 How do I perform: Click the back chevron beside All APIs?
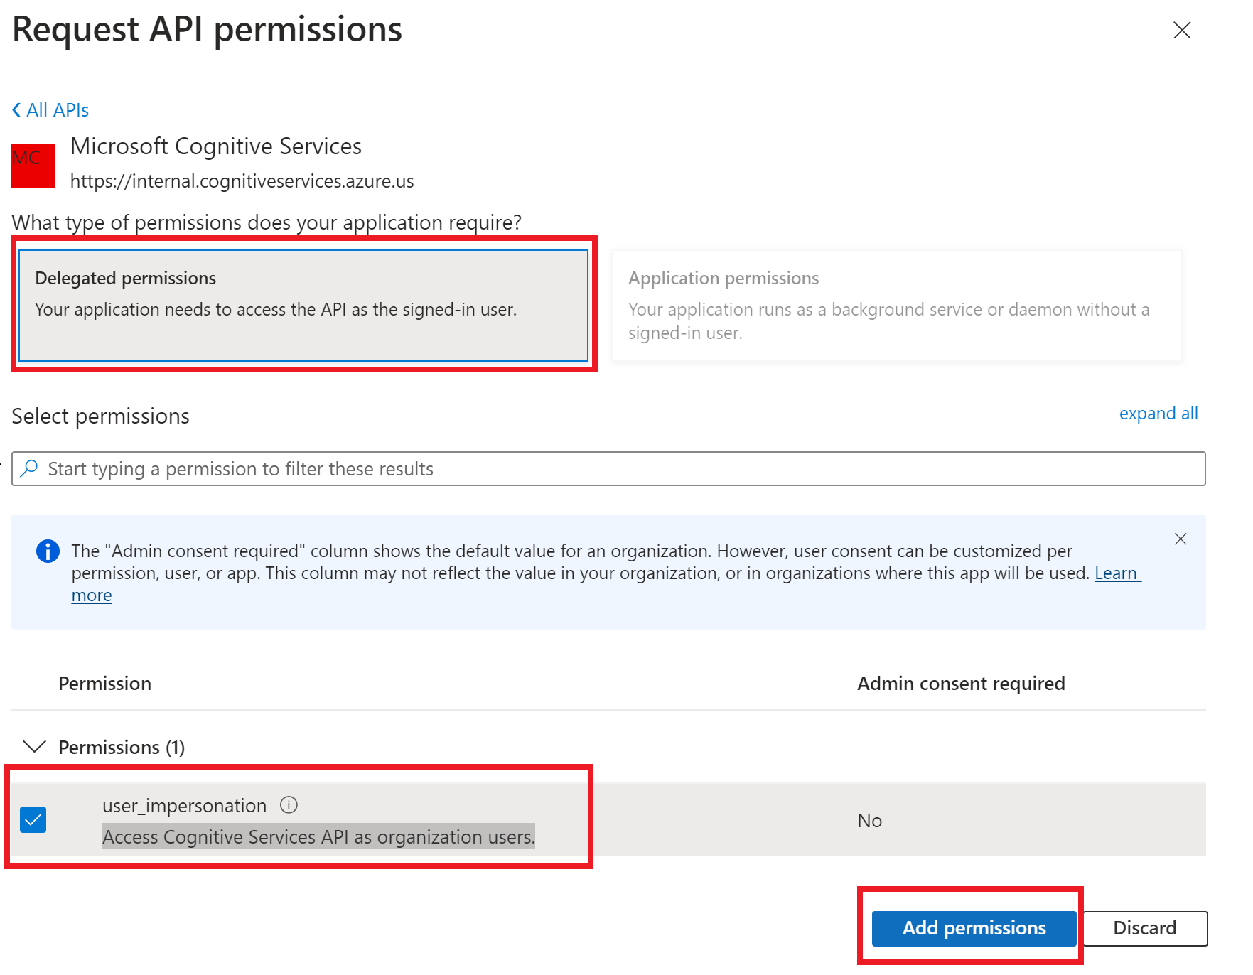(16, 110)
